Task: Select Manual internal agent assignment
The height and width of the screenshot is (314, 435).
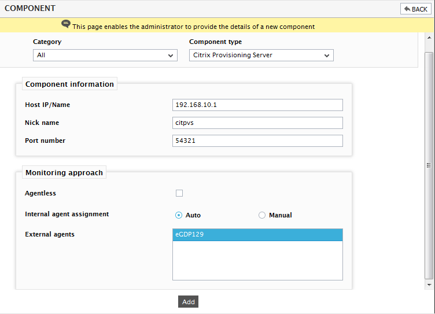Action: pos(262,215)
